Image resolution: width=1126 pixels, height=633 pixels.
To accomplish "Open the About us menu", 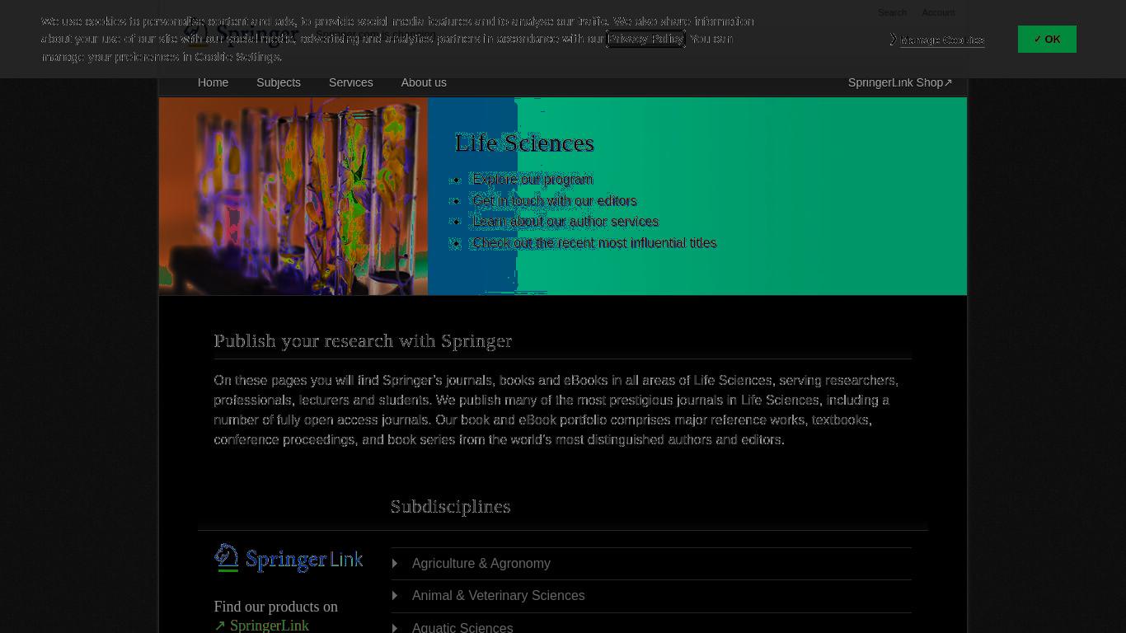I will [x=424, y=82].
